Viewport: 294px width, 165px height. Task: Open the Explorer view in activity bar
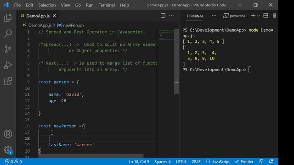click(8, 18)
